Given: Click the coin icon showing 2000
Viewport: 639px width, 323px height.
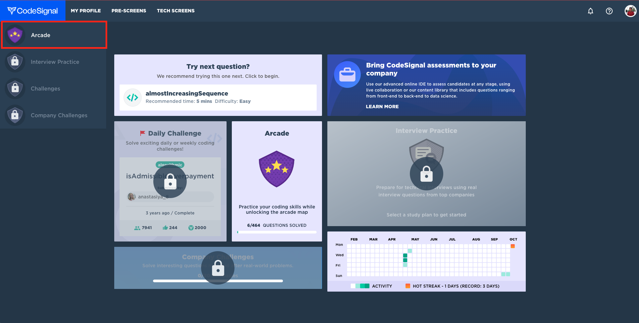Looking at the screenshot, I should [x=191, y=228].
